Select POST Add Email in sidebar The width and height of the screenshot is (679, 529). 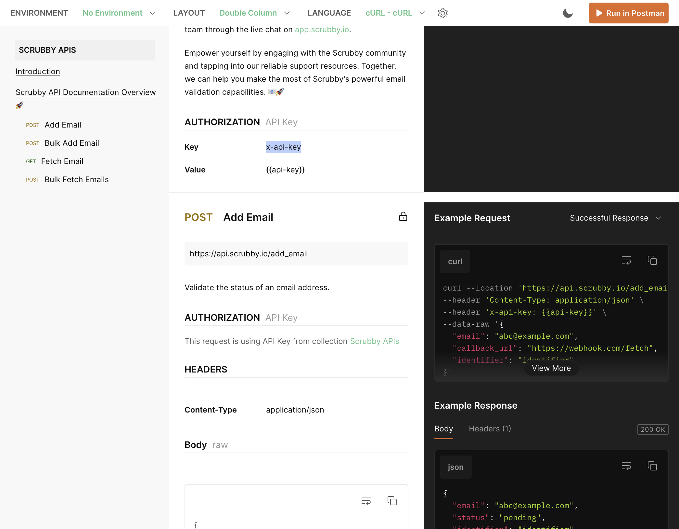click(54, 125)
